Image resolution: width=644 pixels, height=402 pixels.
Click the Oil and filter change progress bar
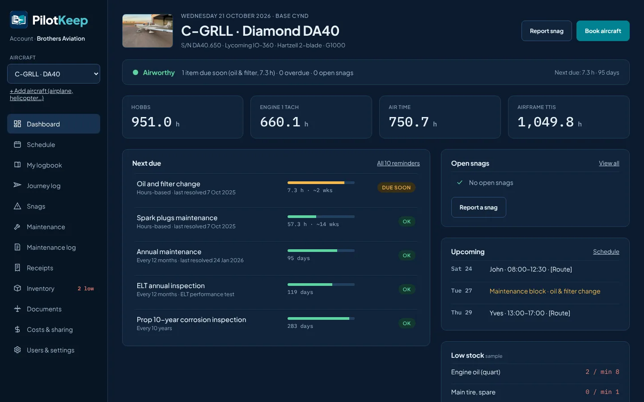pos(321,183)
